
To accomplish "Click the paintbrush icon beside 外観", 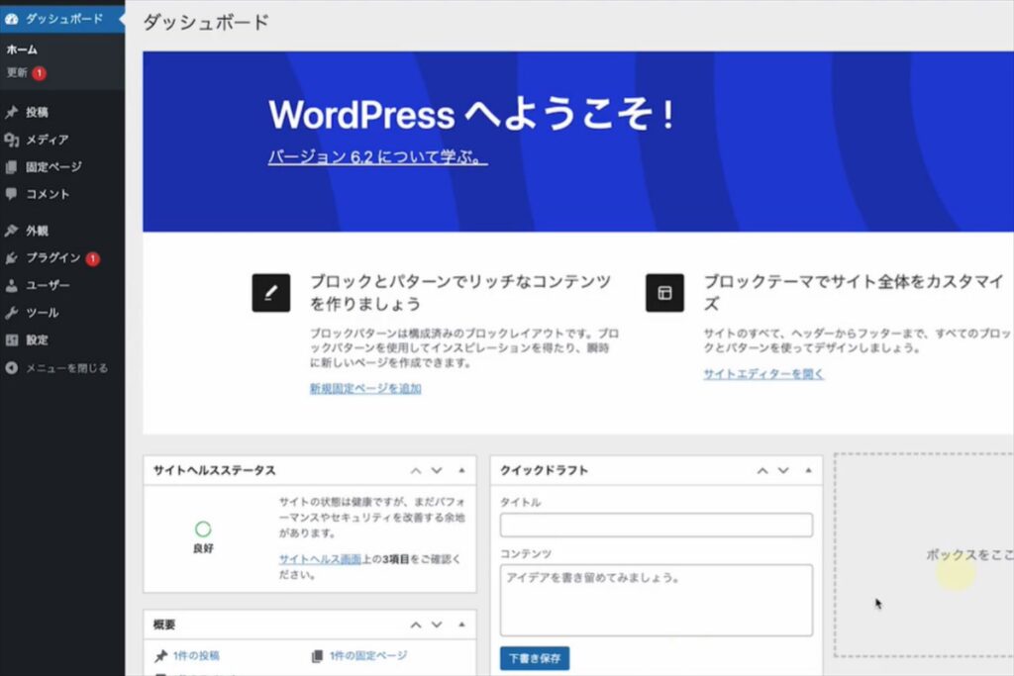I will [x=12, y=231].
